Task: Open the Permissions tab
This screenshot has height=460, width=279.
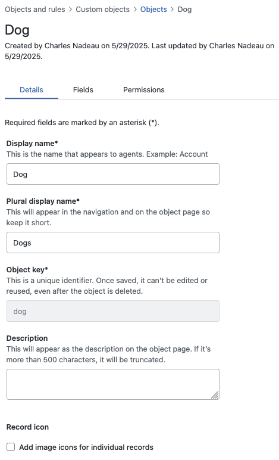Action: pyautogui.click(x=144, y=90)
